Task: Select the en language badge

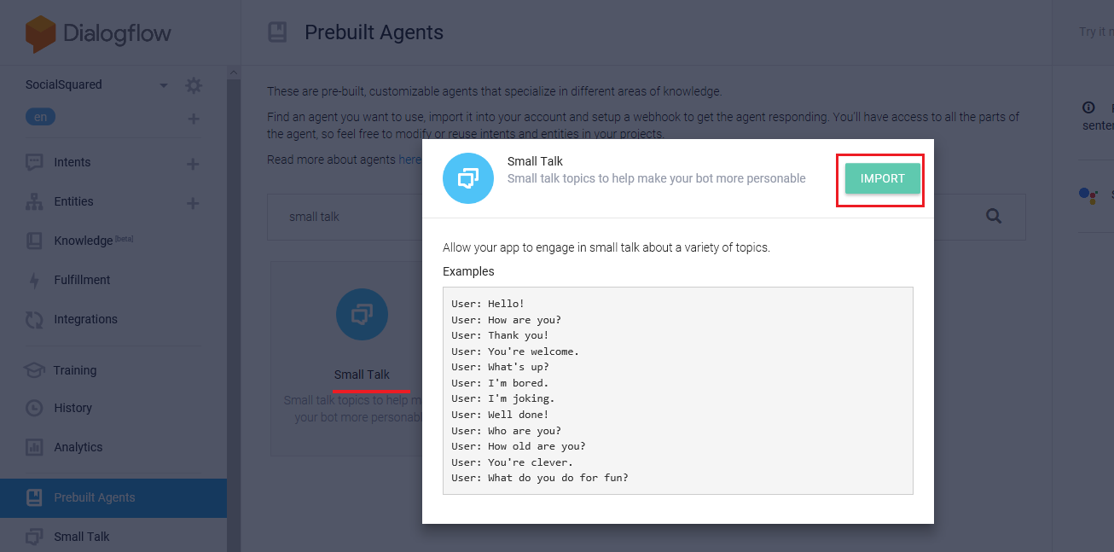Action: tap(40, 117)
